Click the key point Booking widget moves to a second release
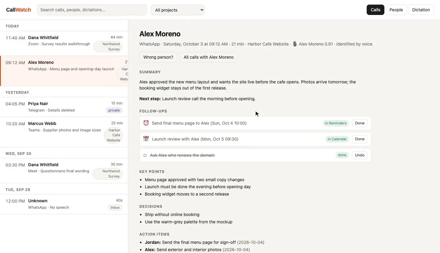The image size is (440, 253). [187, 194]
